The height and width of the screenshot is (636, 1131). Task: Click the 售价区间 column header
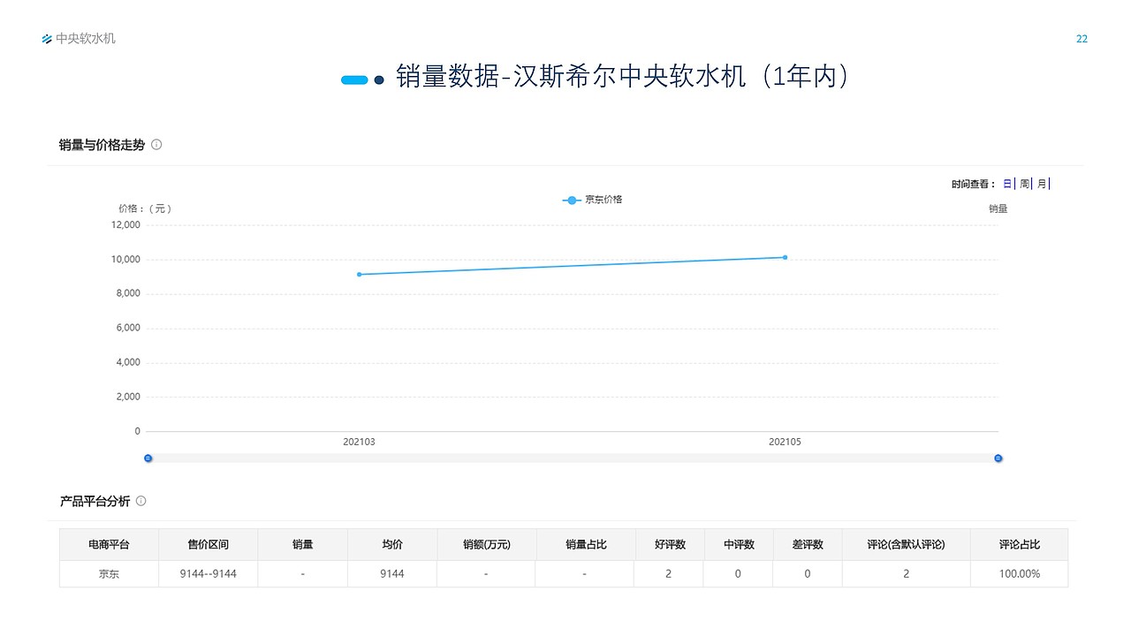click(208, 544)
